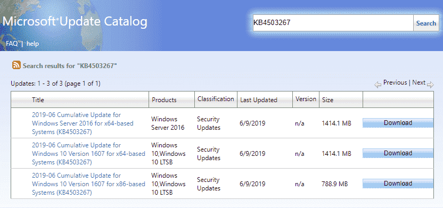Click the Next page arrow icon
Screen dimensions: 443x208
tap(430, 85)
